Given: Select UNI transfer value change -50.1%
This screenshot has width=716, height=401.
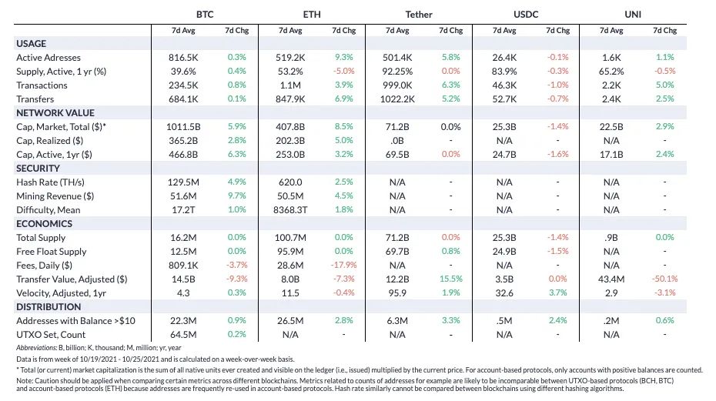Looking at the screenshot, I should [x=664, y=279].
